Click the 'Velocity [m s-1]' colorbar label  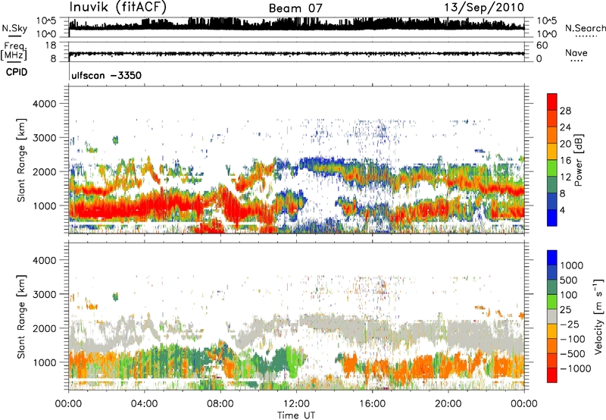pos(598,316)
